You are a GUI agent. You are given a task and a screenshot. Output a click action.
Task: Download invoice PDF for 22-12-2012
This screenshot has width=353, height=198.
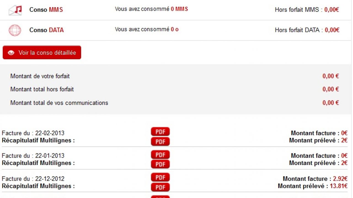click(x=160, y=177)
